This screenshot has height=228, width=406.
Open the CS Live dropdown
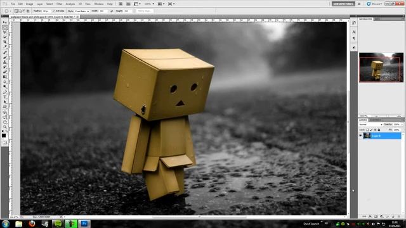(x=374, y=4)
